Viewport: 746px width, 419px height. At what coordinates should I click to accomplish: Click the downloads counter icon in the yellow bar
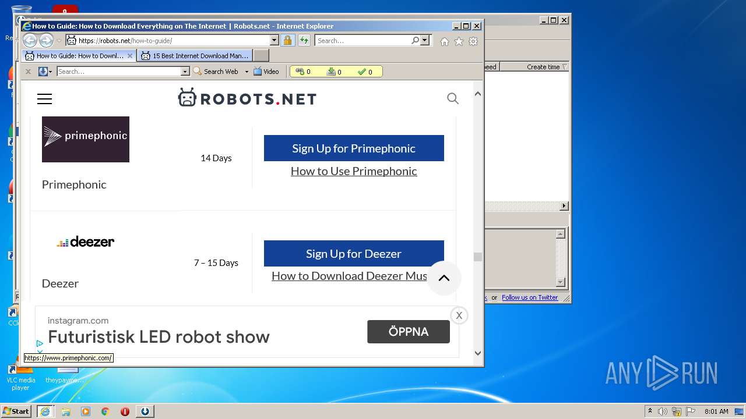tap(331, 72)
